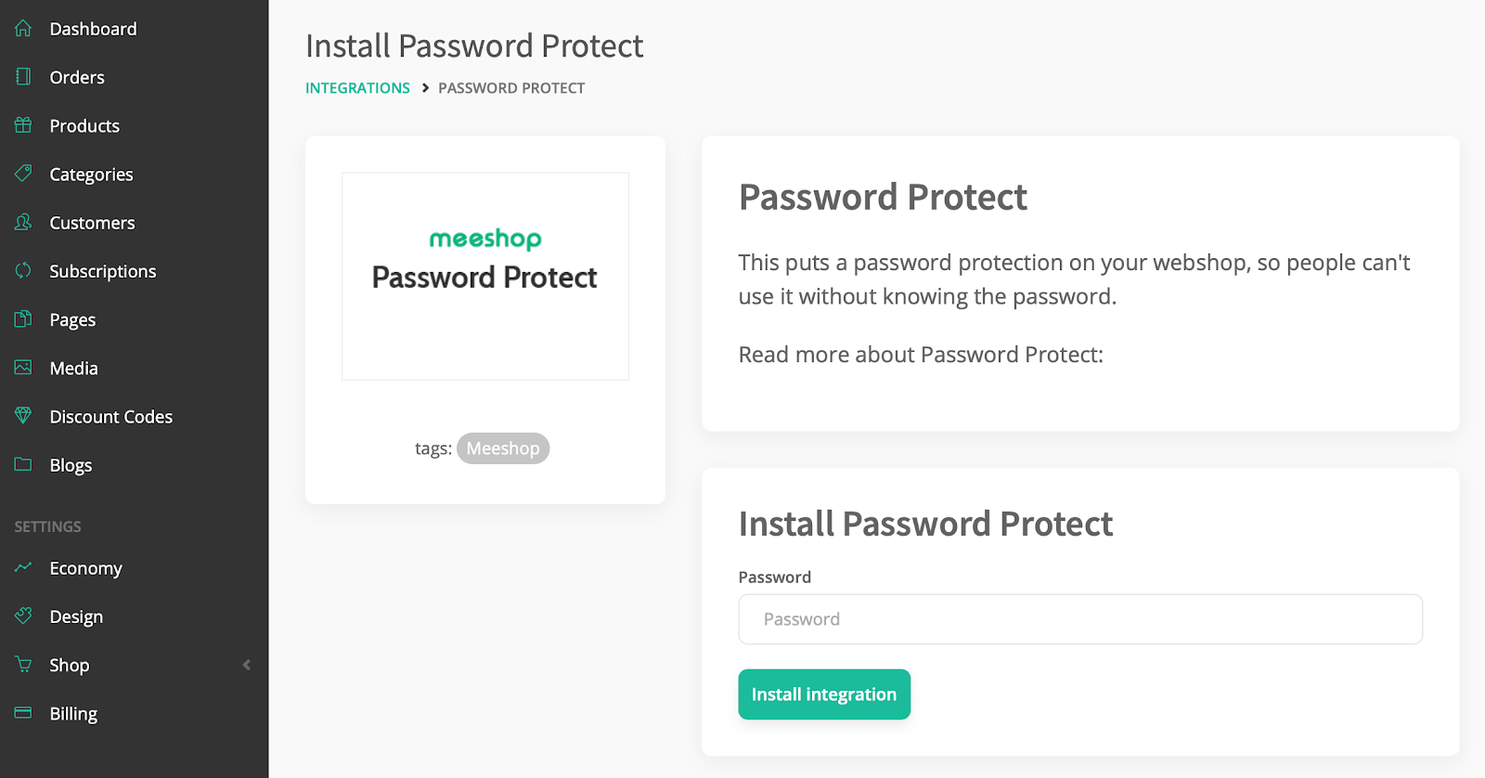
Task: Open Subscriptions via the cycle icon
Action: pos(23,271)
